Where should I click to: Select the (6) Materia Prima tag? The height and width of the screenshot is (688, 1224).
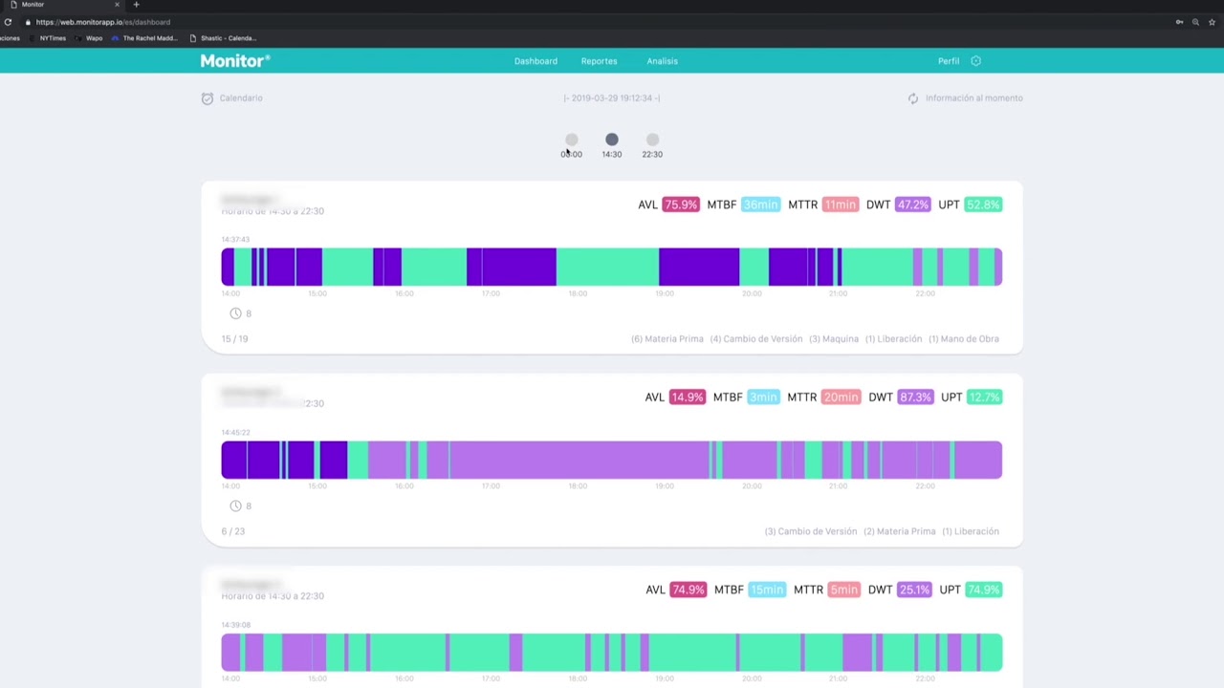[x=667, y=338]
